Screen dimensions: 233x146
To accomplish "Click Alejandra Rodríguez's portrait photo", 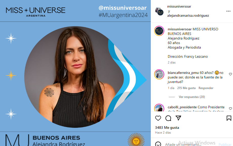I will click(74, 77).
